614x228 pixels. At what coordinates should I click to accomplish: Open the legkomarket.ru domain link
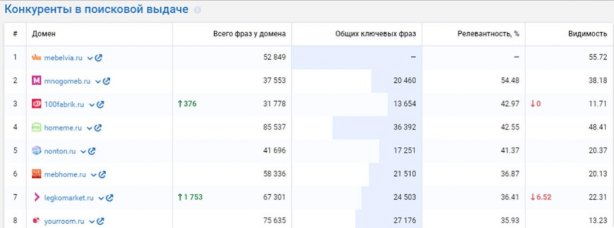click(69, 198)
